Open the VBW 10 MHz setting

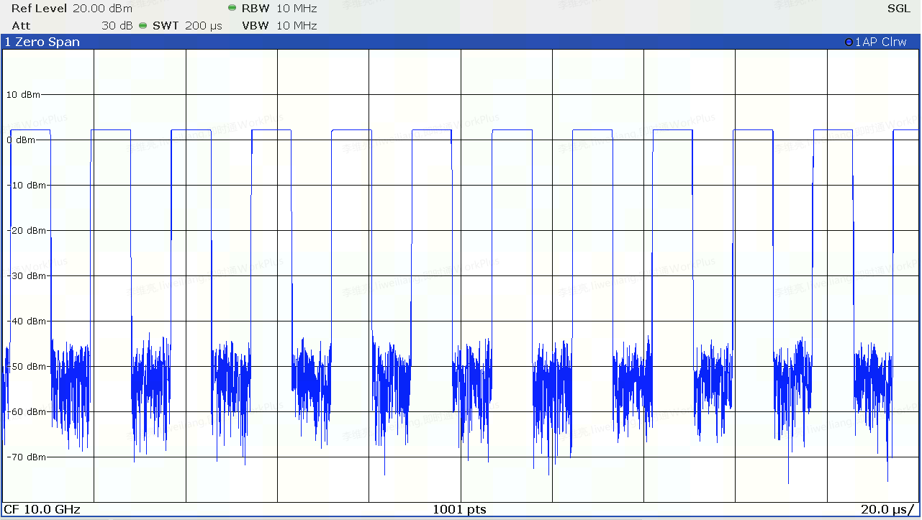pos(296,26)
